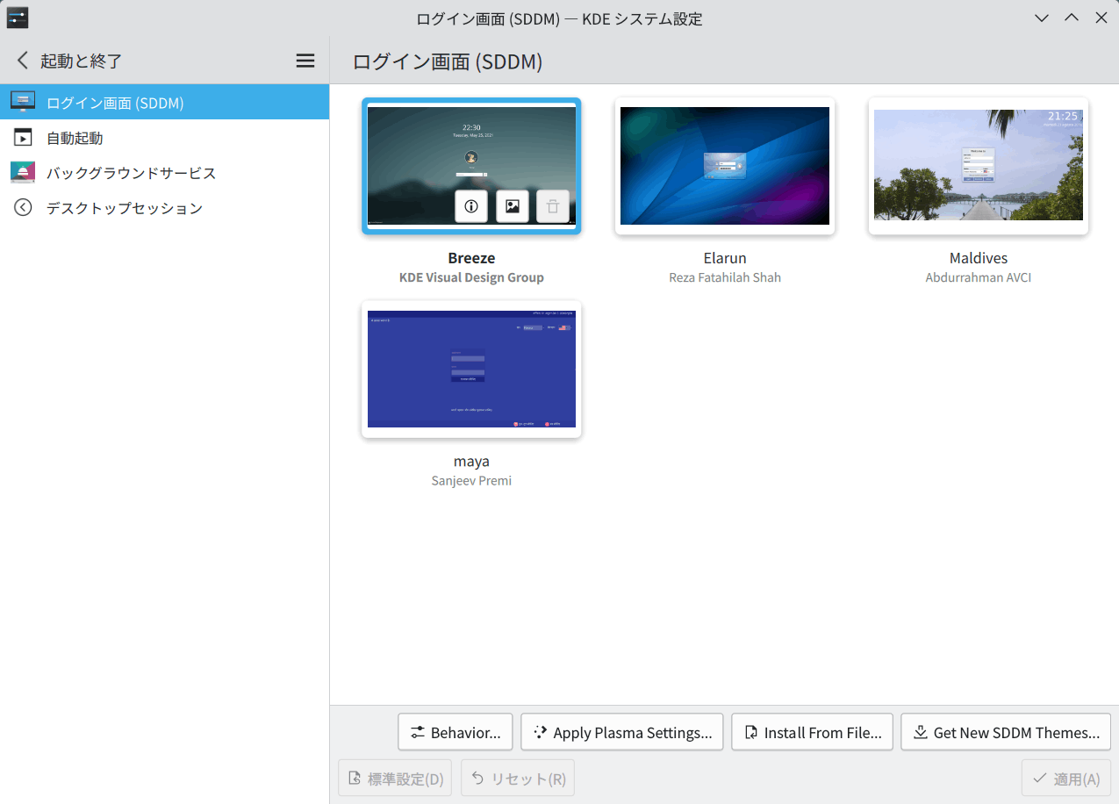This screenshot has width=1119, height=804.
Task: Maximize the system settings window
Action: click(1072, 18)
